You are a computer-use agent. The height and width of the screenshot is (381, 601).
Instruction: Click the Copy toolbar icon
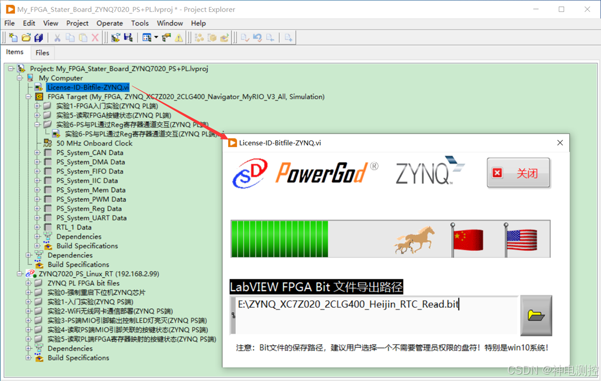click(70, 37)
